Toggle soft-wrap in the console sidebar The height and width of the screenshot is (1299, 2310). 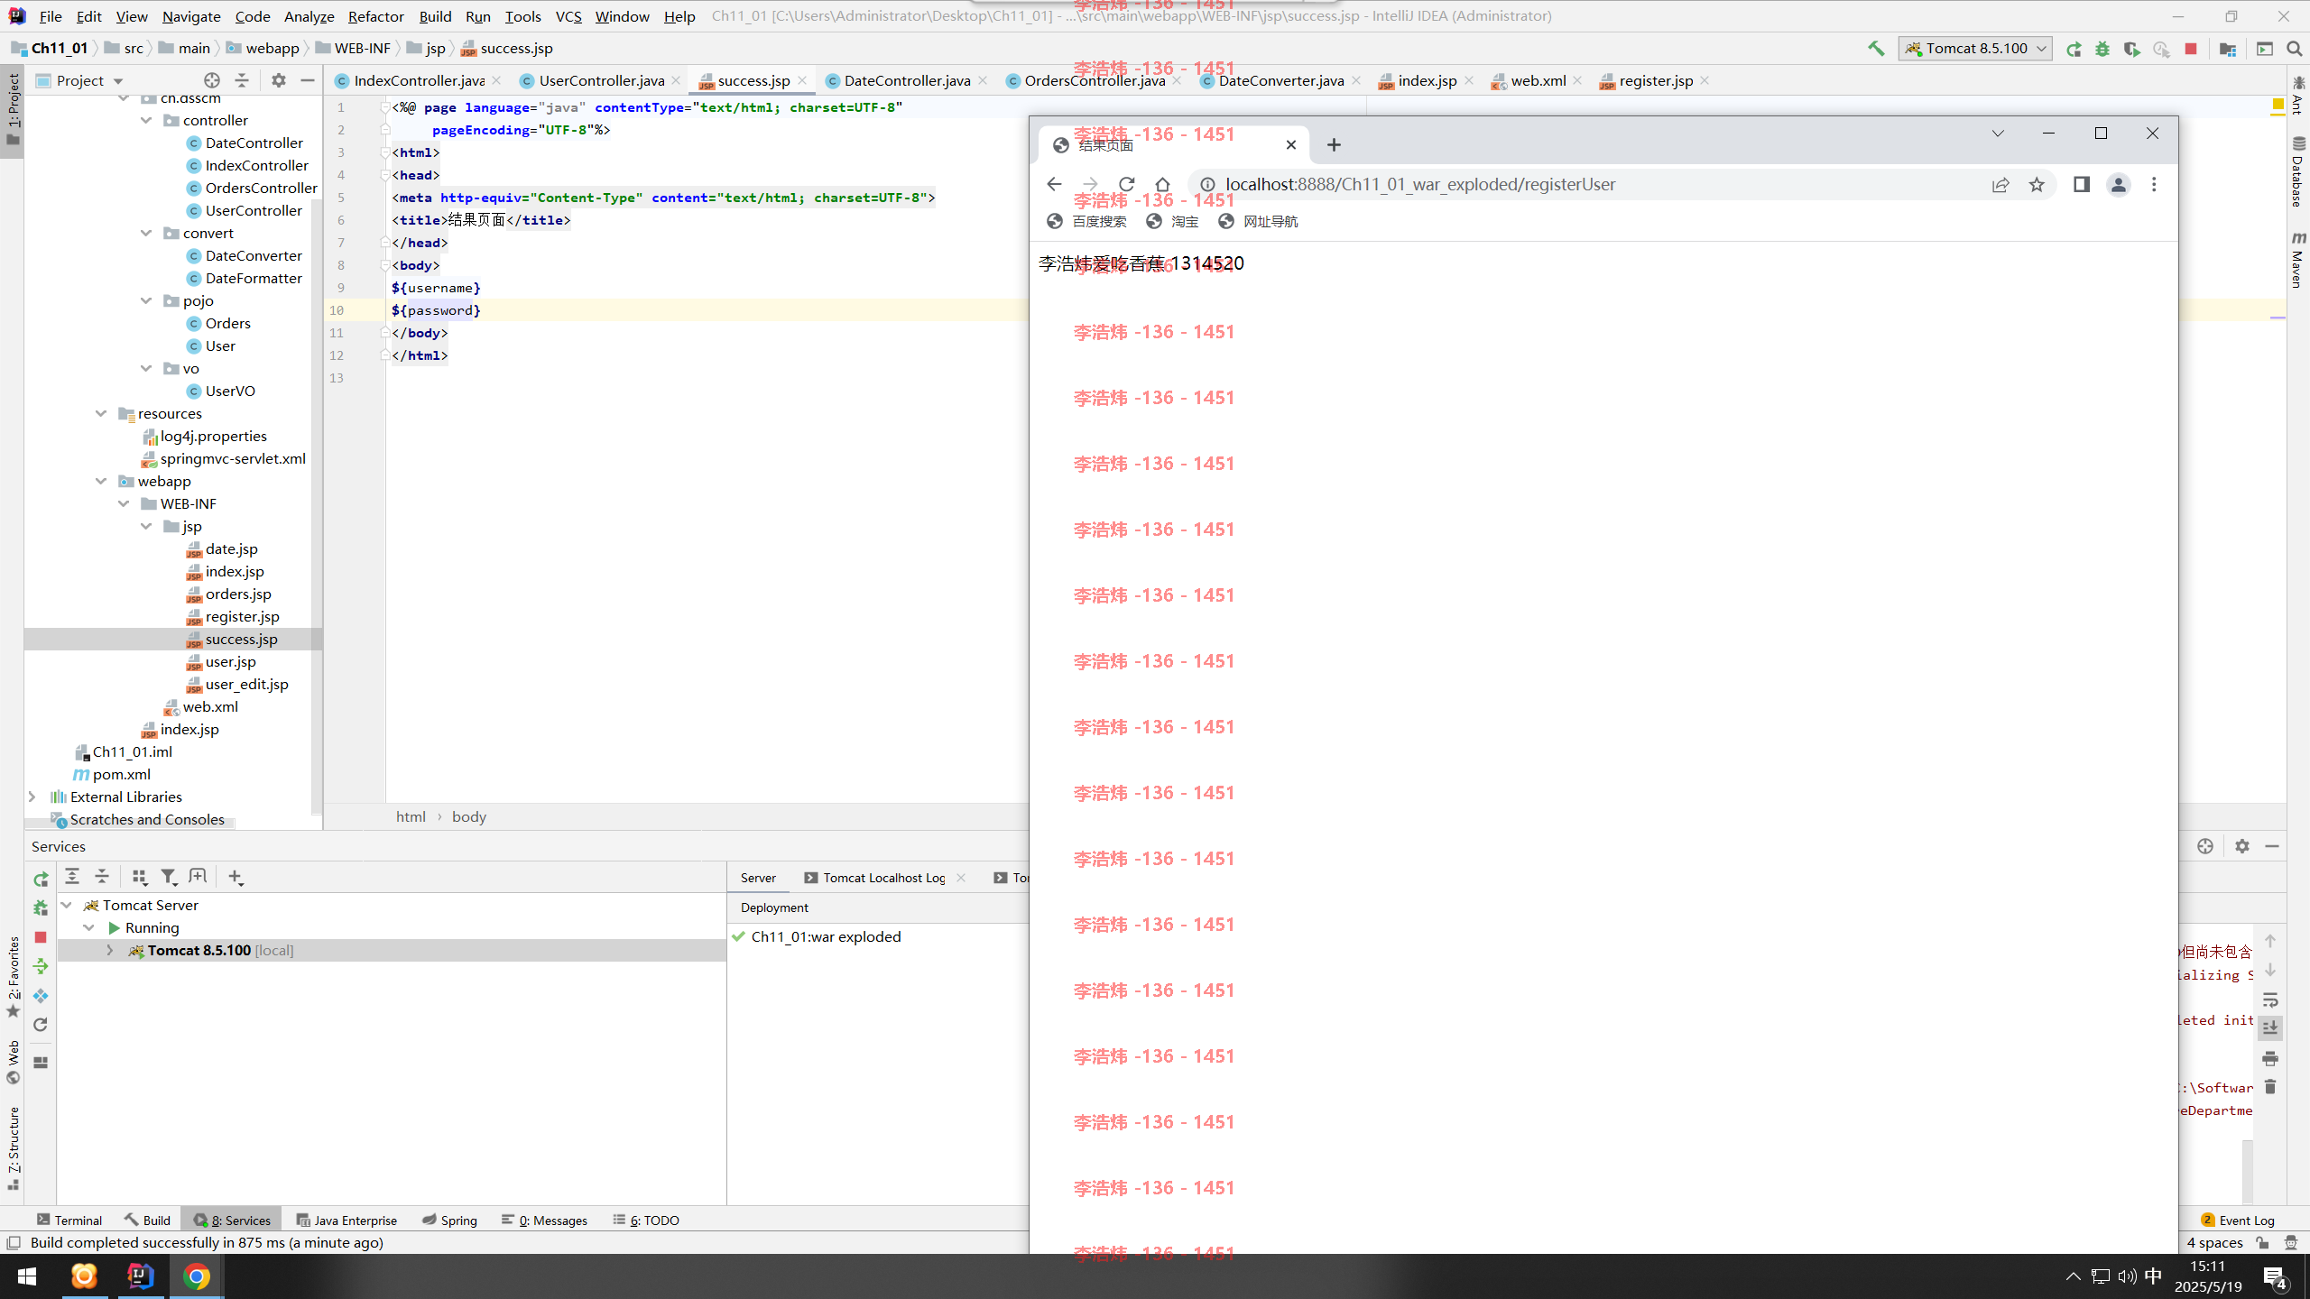[2270, 1000]
